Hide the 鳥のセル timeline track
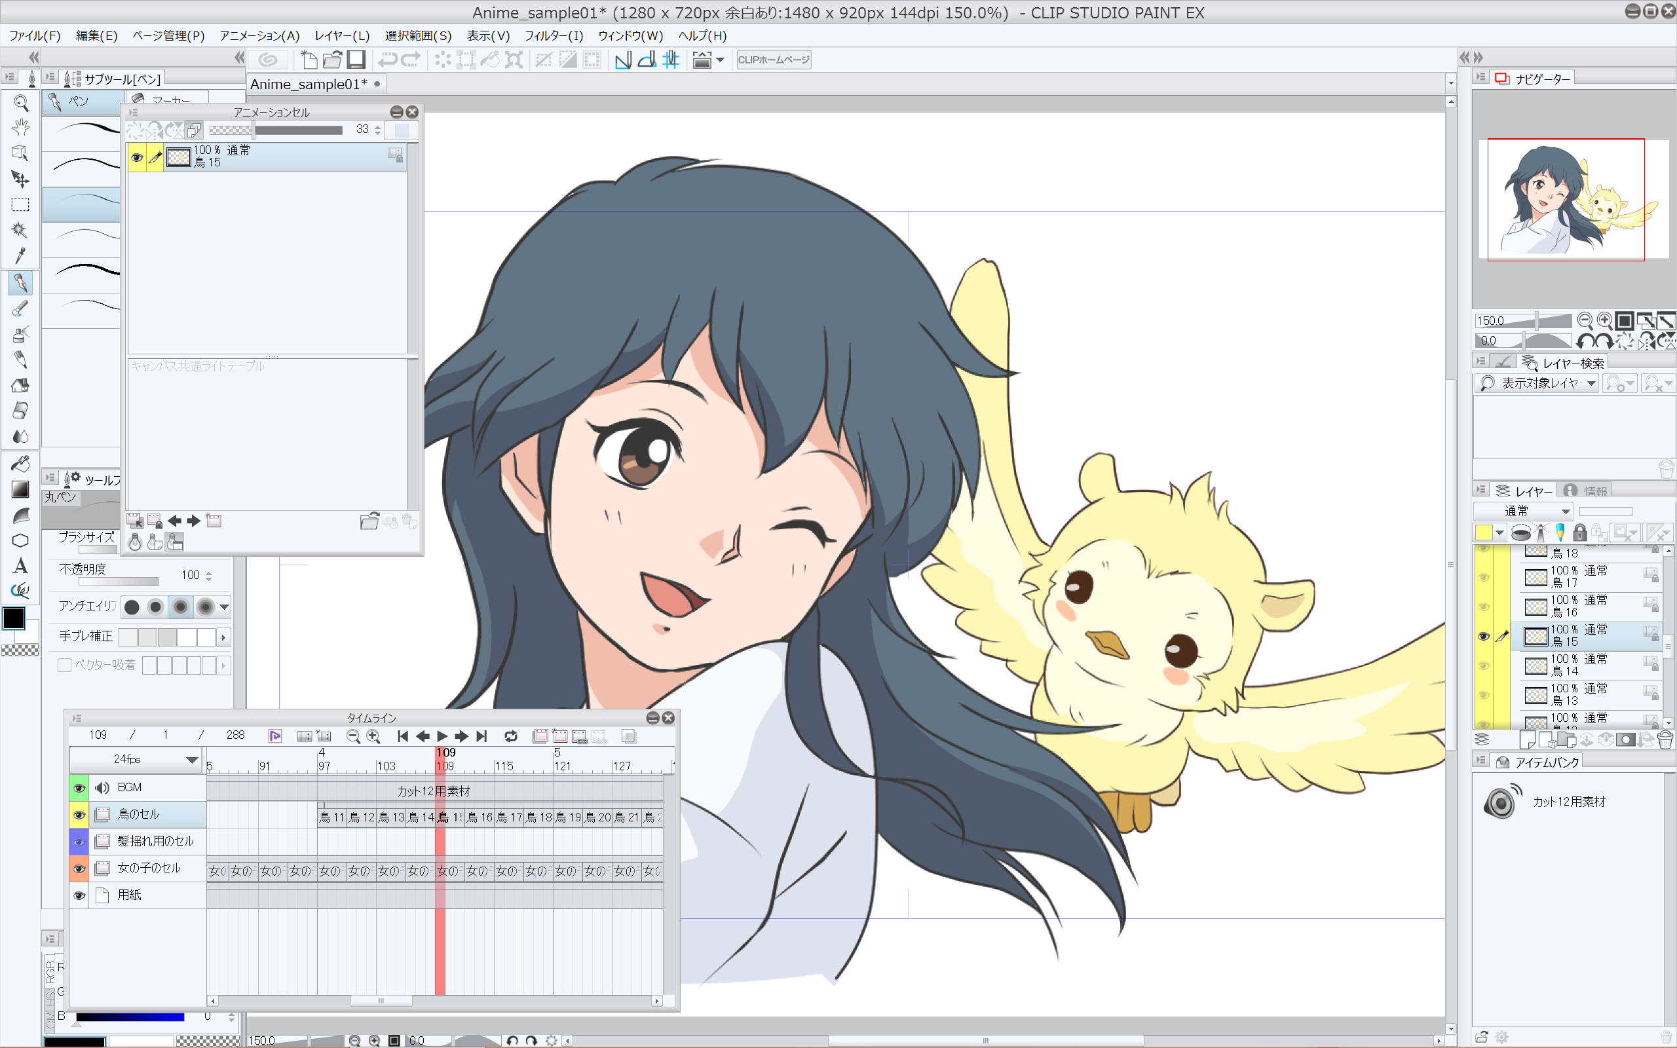Image resolution: width=1677 pixels, height=1048 pixels. click(x=79, y=814)
